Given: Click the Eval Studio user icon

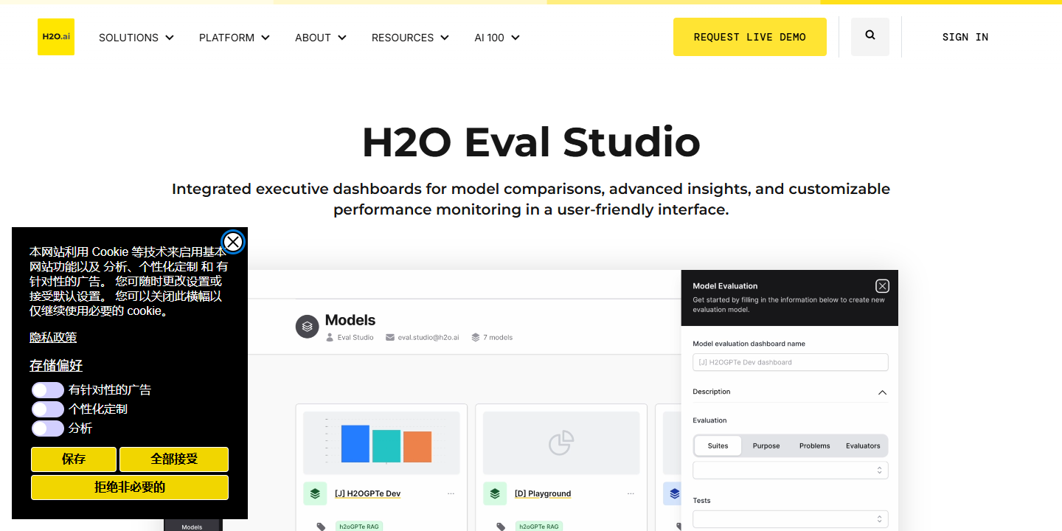Looking at the screenshot, I should tap(330, 338).
